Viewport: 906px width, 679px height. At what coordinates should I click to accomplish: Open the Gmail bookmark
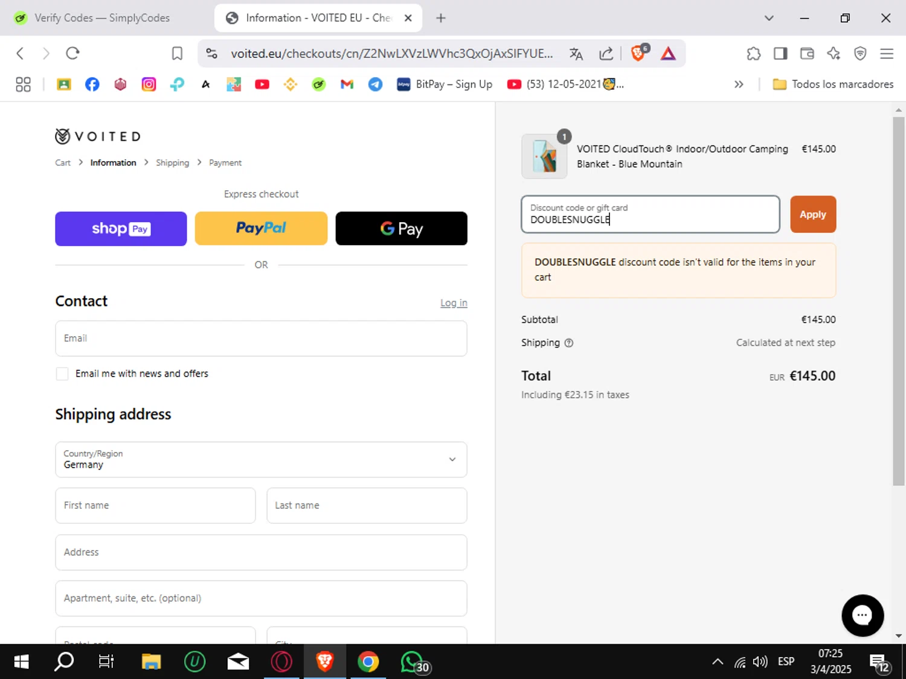(347, 84)
